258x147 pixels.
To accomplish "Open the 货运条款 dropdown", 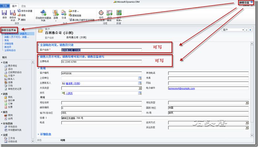I will pos(247,128).
